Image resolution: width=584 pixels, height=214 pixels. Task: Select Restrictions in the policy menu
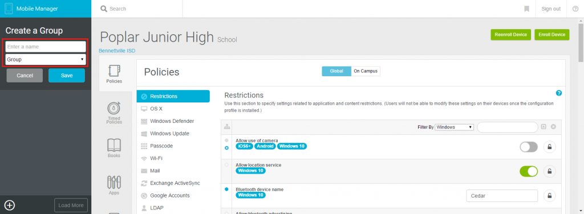coord(173,96)
